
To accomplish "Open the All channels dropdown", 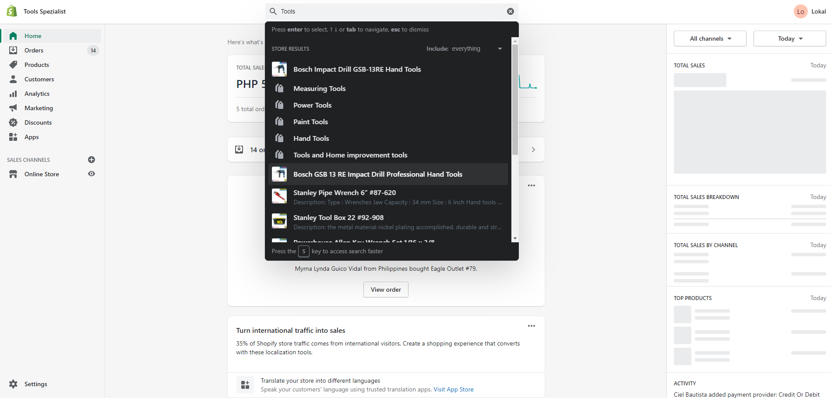I will click(x=710, y=38).
